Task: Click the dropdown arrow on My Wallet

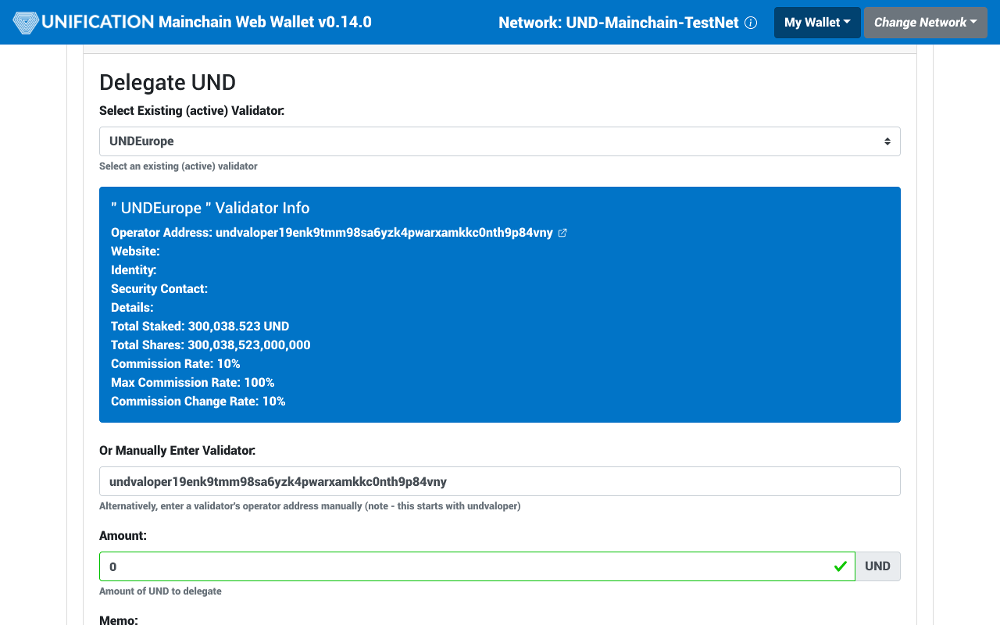Action: [845, 22]
